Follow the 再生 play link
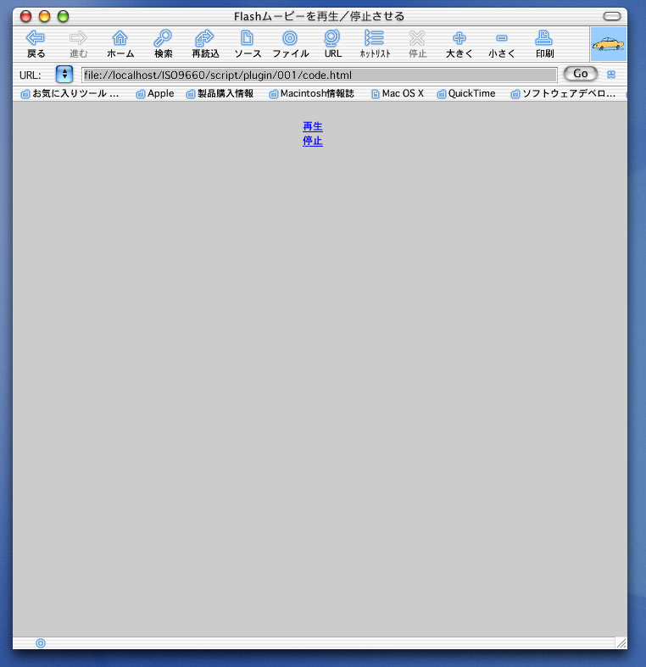This screenshot has height=667, width=646. click(313, 127)
